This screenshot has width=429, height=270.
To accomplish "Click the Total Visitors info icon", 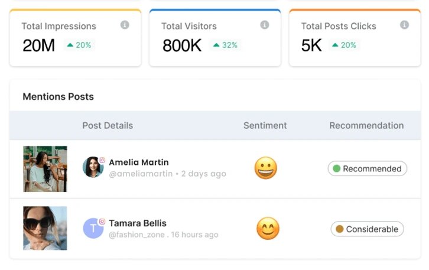I will click(265, 25).
